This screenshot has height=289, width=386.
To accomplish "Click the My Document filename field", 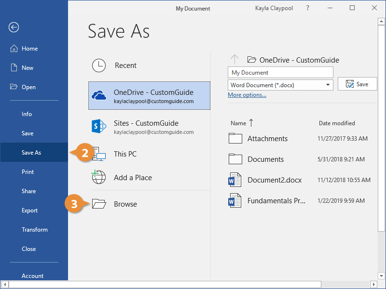I will (x=280, y=72).
